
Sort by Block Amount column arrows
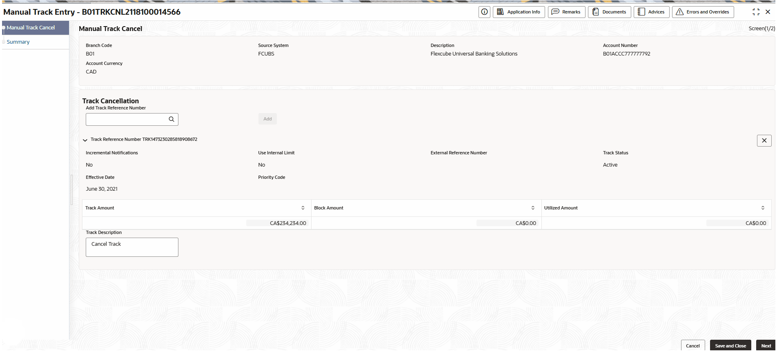[x=533, y=208]
